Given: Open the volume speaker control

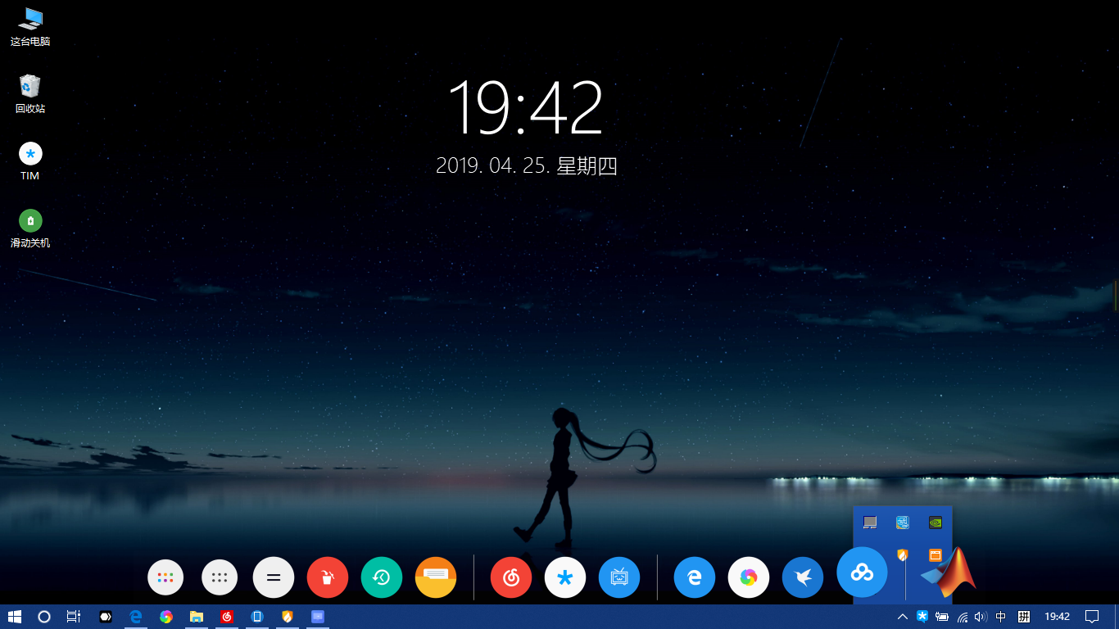Looking at the screenshot, I should tap(981, 617).
